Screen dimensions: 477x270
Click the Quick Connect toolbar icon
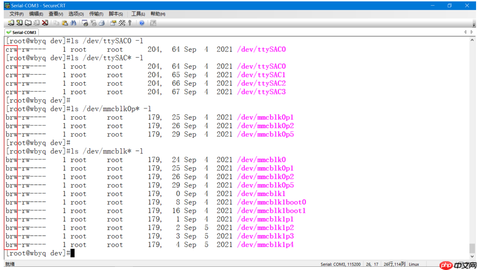click(x=19, y=23)
